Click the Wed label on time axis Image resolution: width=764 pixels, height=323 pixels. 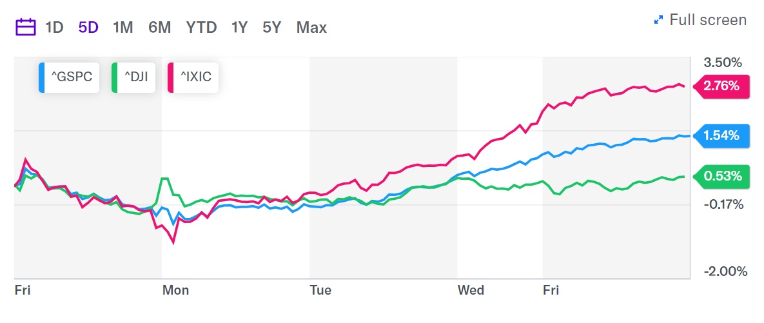(x=471, y=290)
